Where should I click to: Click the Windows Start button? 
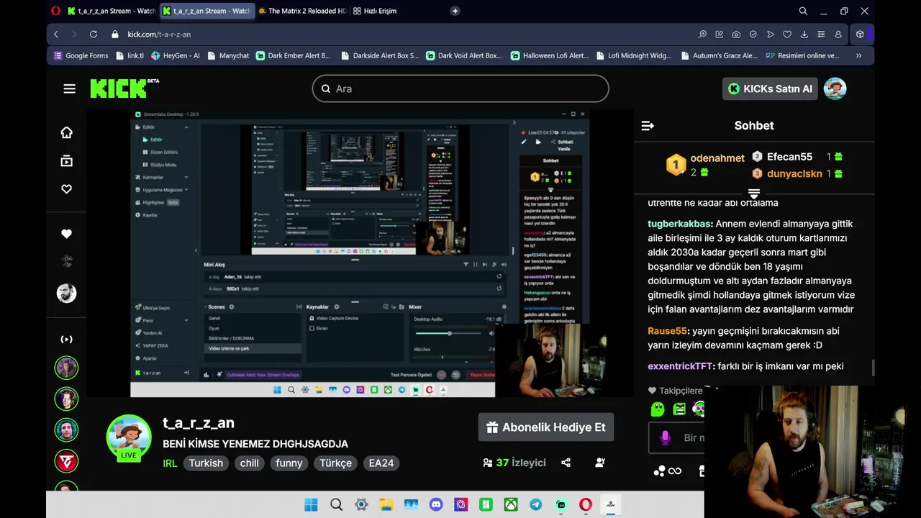coord(311,504)
